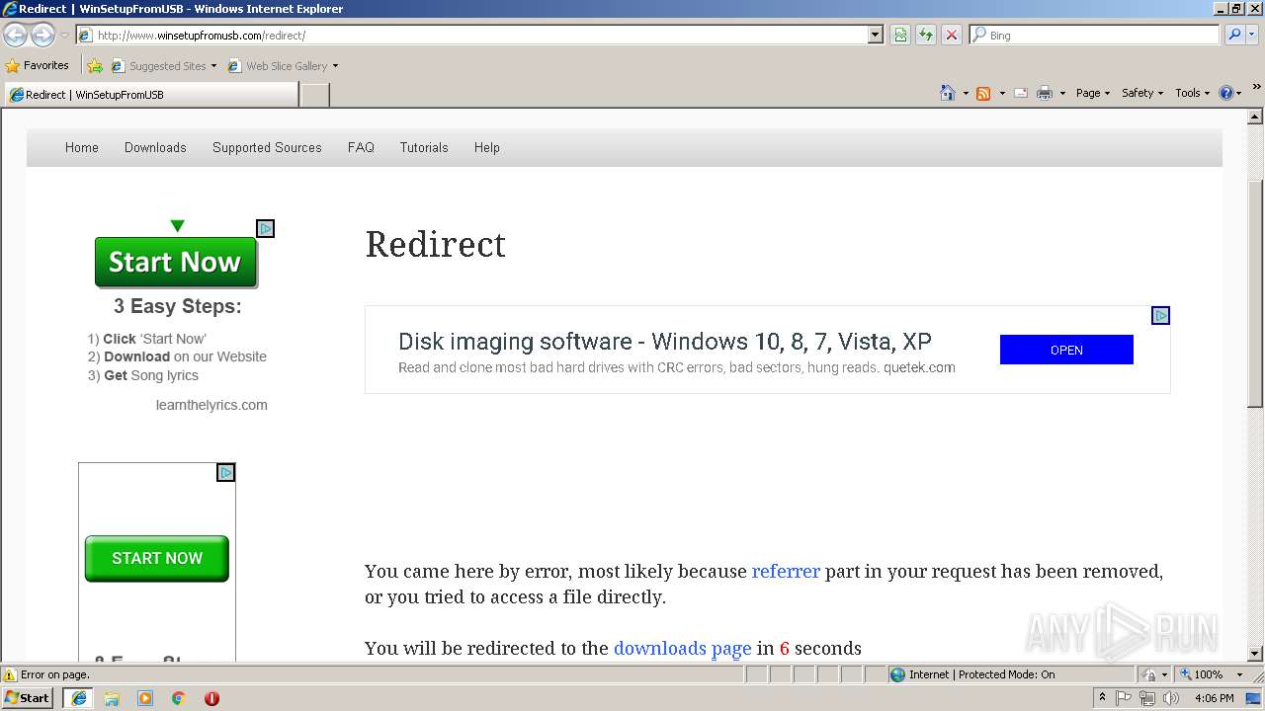Open search provider options dropdown
The image size is (1265, 711).
coord(1252,35)
